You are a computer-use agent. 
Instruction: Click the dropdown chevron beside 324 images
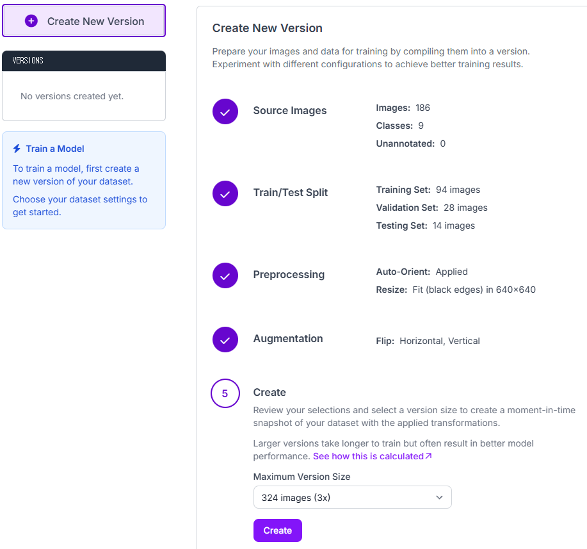pos(439,498)
